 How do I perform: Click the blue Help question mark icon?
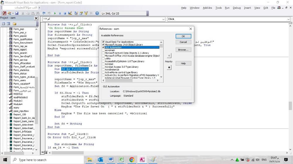(97, 13)
